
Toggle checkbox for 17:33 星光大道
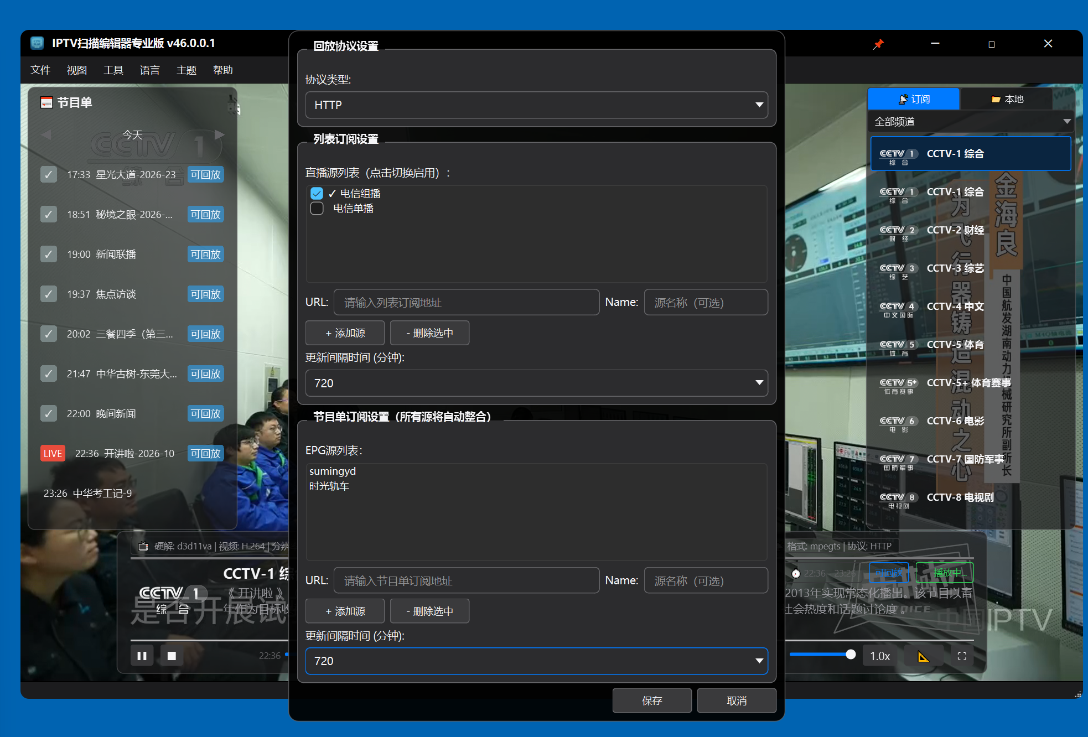click(49, 175)
